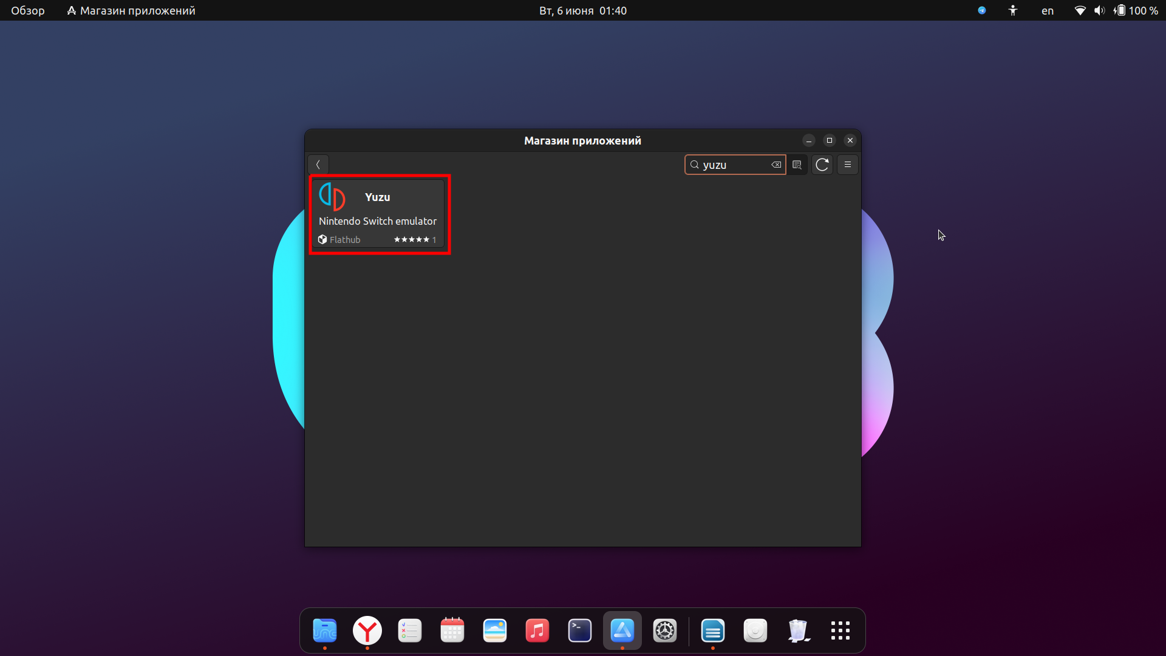Show all applications grid

(x=840, y=630)
